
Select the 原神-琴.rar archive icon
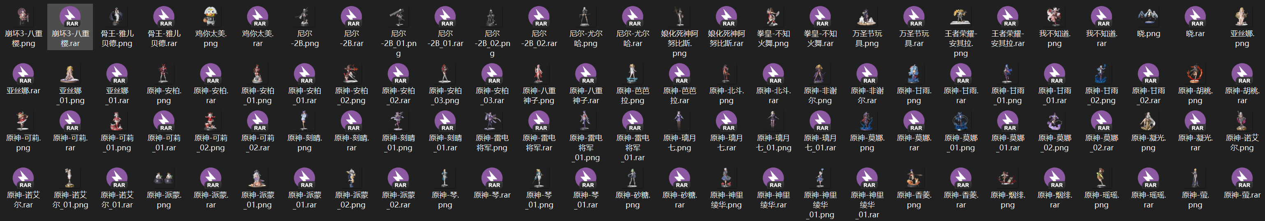pos(493,178)
